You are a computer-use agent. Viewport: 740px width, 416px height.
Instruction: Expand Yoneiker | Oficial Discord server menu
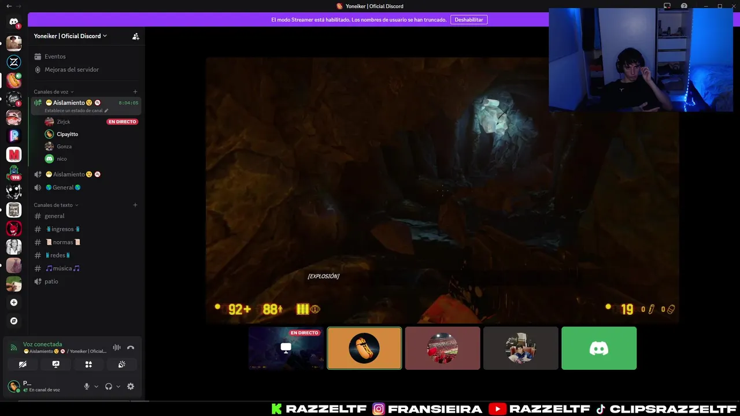coord(71,36)
